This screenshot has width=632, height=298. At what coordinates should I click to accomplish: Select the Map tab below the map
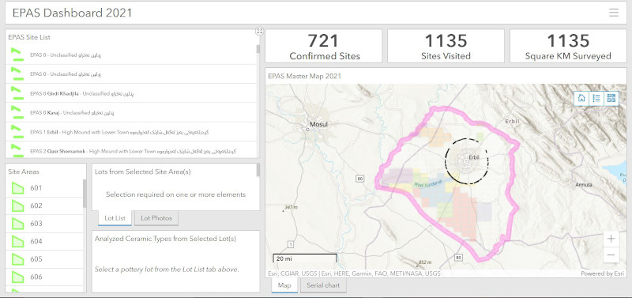click(x=284, y=285)
